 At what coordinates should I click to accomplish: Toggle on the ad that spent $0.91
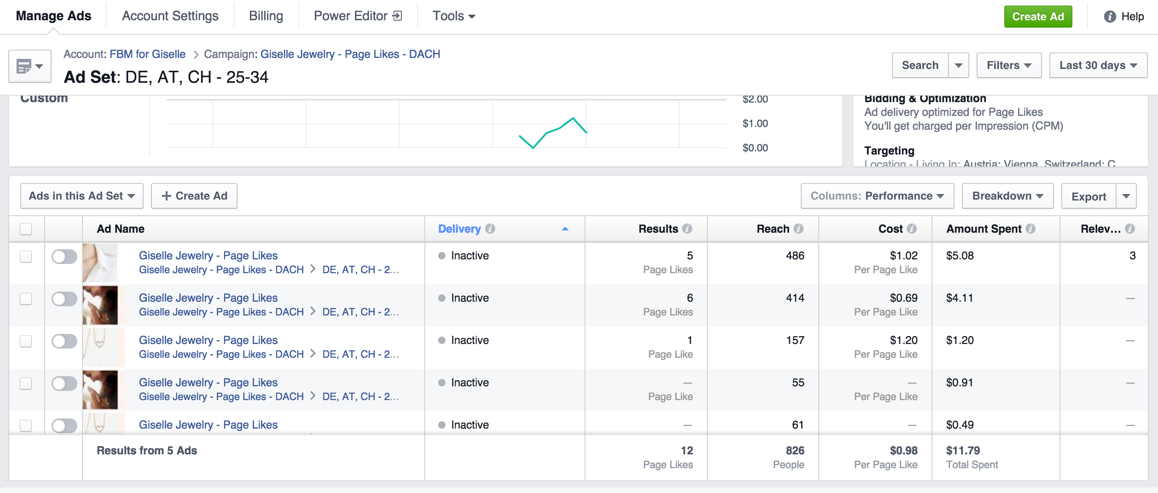pyautogui.click(x=64, y=384)
